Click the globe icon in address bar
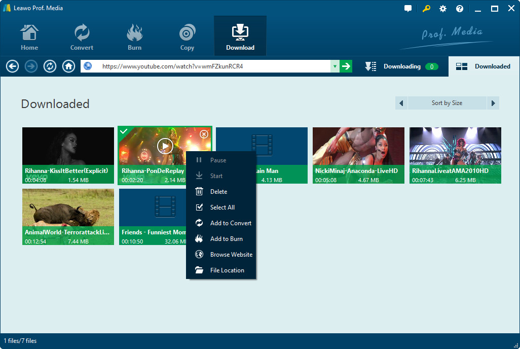The height and width of the screenshot is (349, 520). point(88,66)
